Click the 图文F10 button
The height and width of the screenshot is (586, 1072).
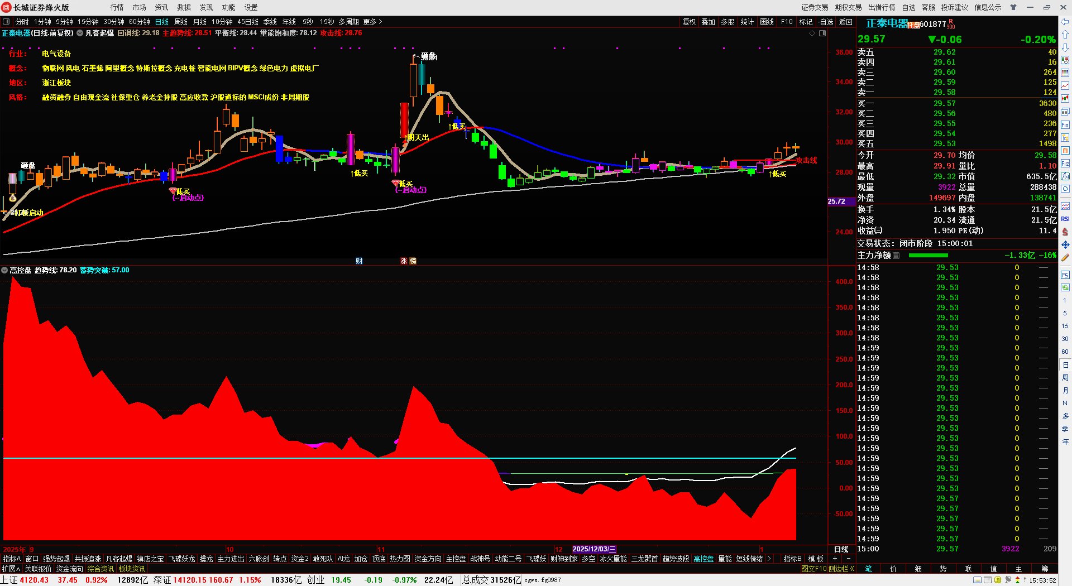pos(814,569)
